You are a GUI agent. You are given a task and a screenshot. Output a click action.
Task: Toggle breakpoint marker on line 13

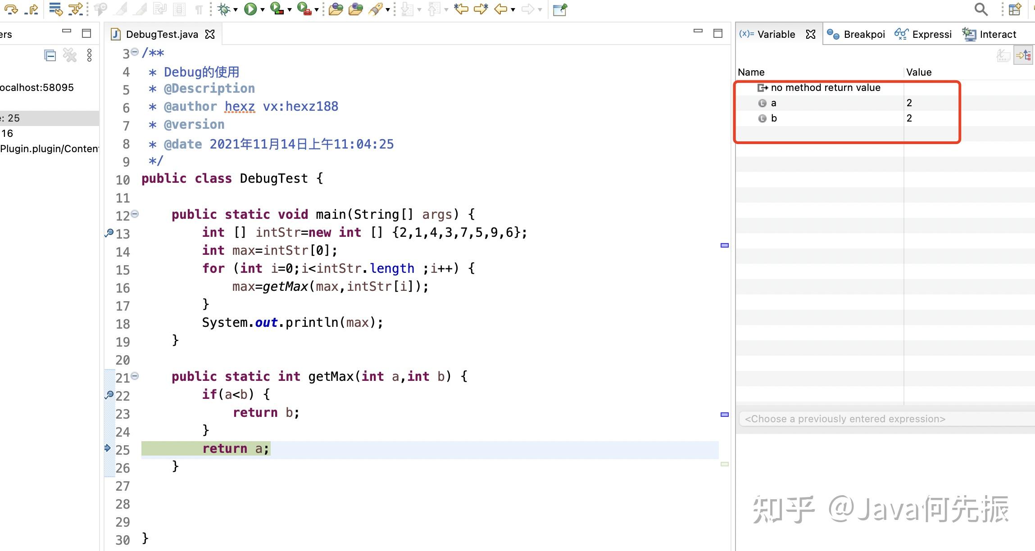(x=109, y=233)
